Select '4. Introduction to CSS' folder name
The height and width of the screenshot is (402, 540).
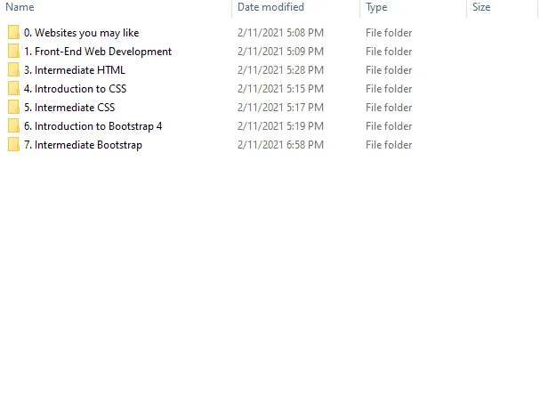(x=75, y=89)
